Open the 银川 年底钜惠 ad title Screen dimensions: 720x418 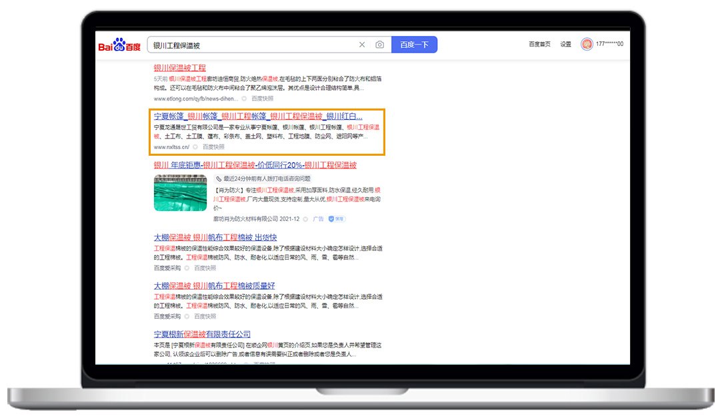(255, 165)
